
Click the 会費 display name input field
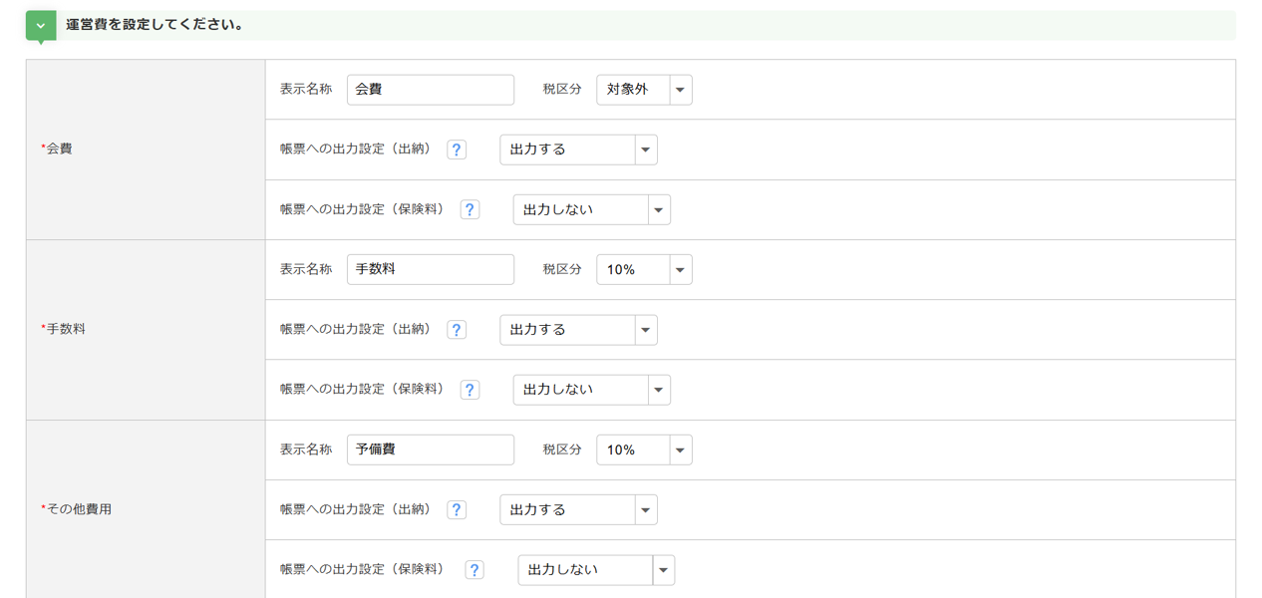coord(431,90)
